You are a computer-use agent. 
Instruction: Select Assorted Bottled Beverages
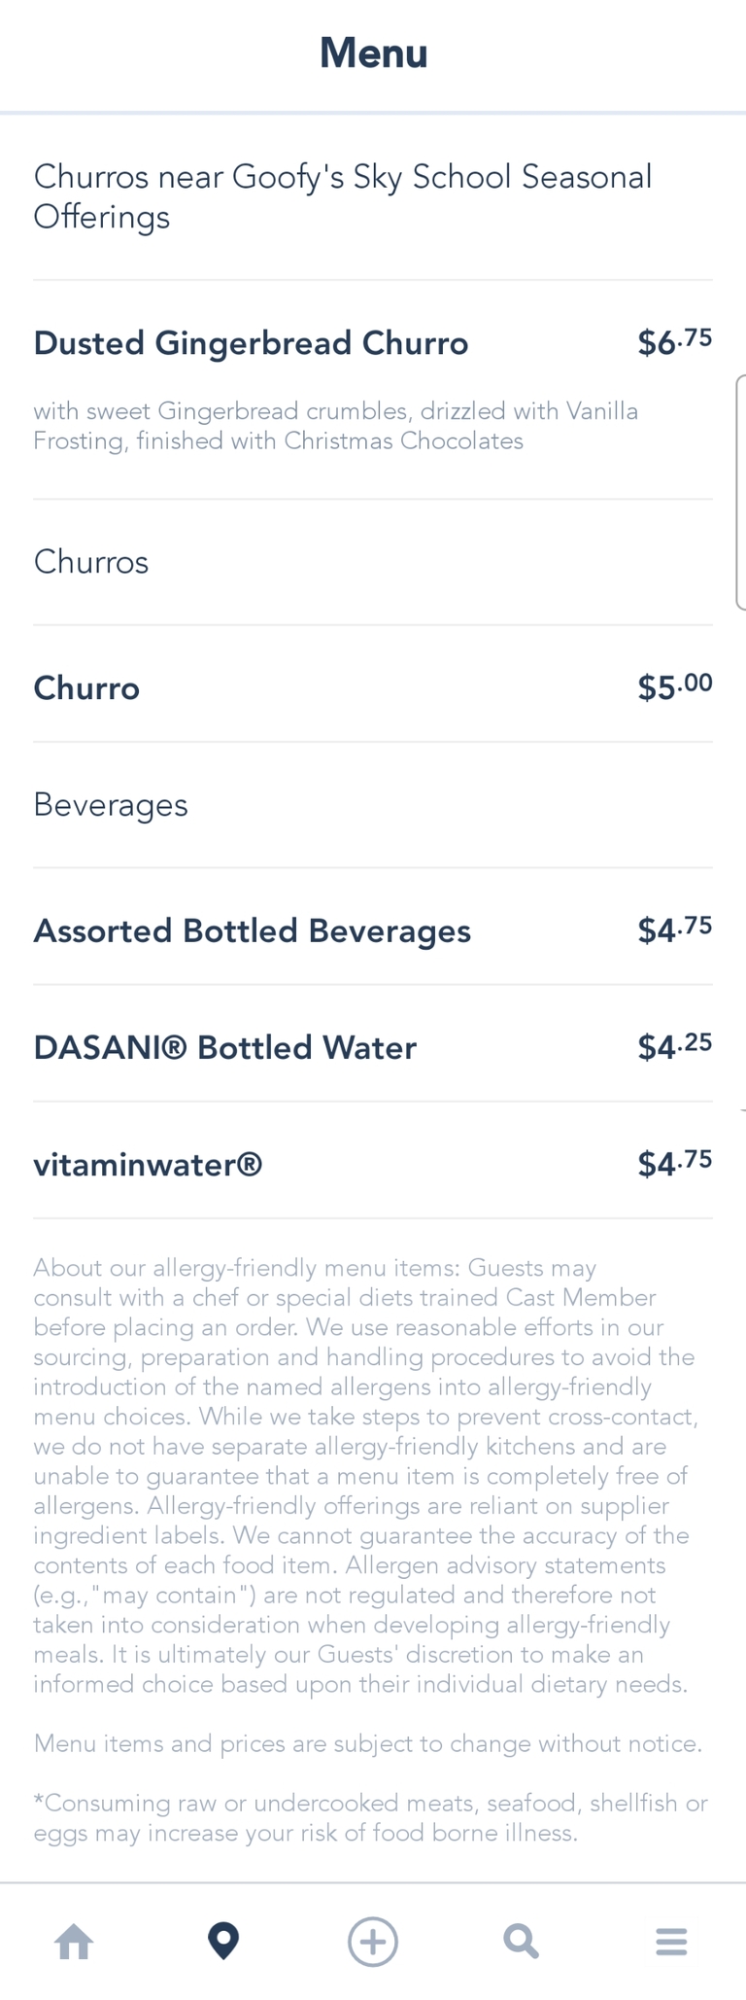click(252, 931)
